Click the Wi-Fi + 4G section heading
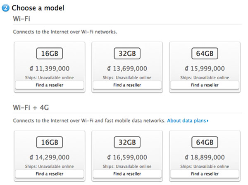The height and width of the screenshot is (185, 248). click(x=33, y=108)
